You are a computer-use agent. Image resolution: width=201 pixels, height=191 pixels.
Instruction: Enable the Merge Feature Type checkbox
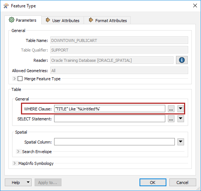pos(20,79)
